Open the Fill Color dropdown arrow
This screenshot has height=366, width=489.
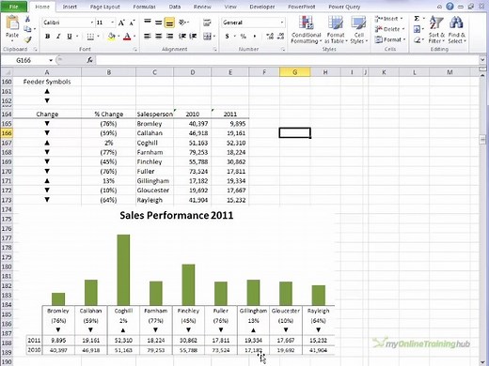tap(118, 37)
